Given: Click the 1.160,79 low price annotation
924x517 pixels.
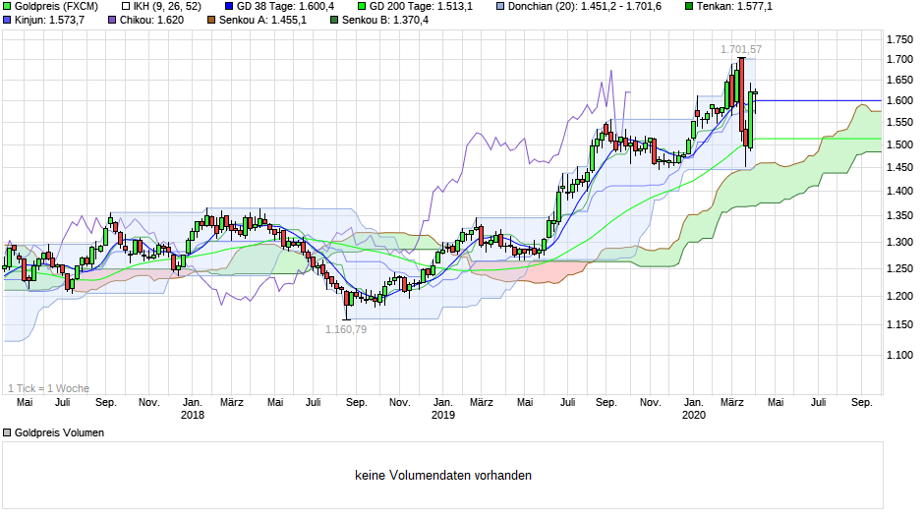Looking at the screenshot, I should pos(346,329).
